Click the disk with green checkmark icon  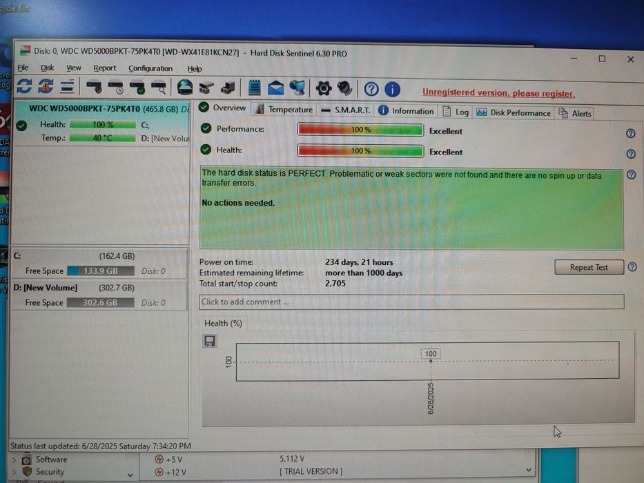pyautogui.click(x=137, y=88)
